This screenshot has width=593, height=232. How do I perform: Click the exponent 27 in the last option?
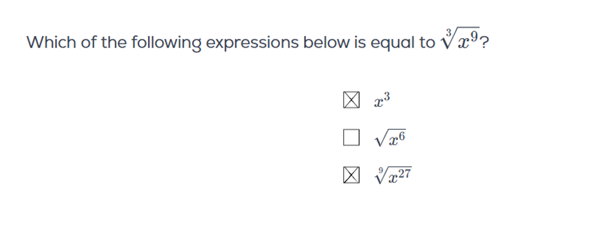tap(404, 174)
